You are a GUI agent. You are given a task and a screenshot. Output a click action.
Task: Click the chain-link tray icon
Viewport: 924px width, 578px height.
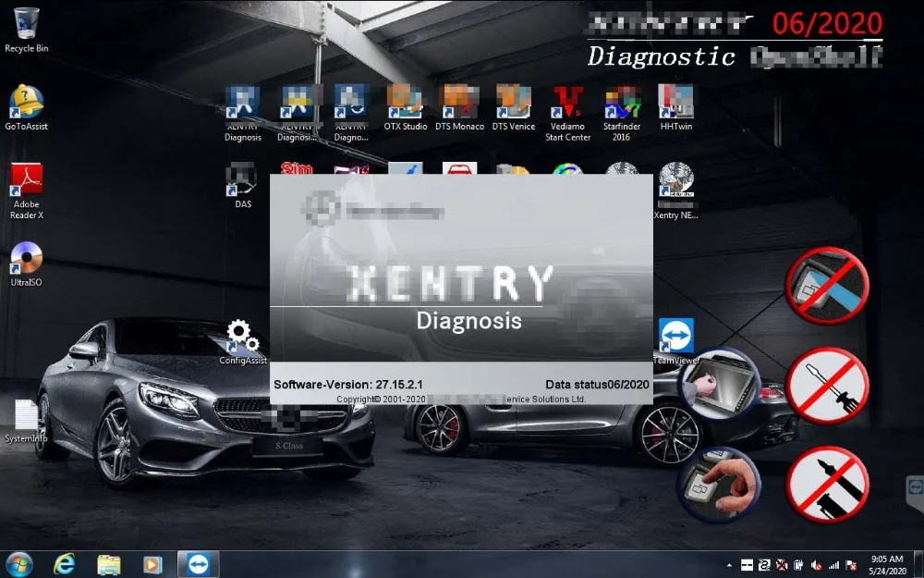point(764,565)
